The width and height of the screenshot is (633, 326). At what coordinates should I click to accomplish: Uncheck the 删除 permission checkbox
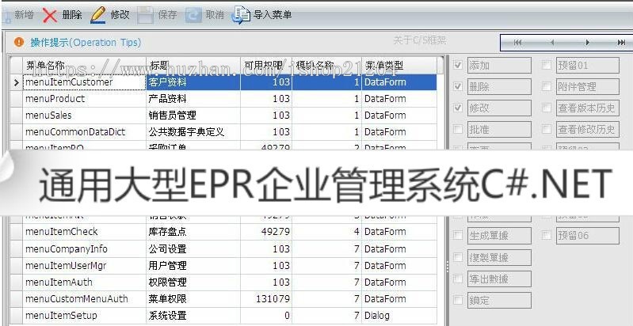(458, 86)
